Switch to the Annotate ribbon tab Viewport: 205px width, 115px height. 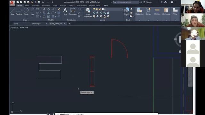click(x=36, y=6)
